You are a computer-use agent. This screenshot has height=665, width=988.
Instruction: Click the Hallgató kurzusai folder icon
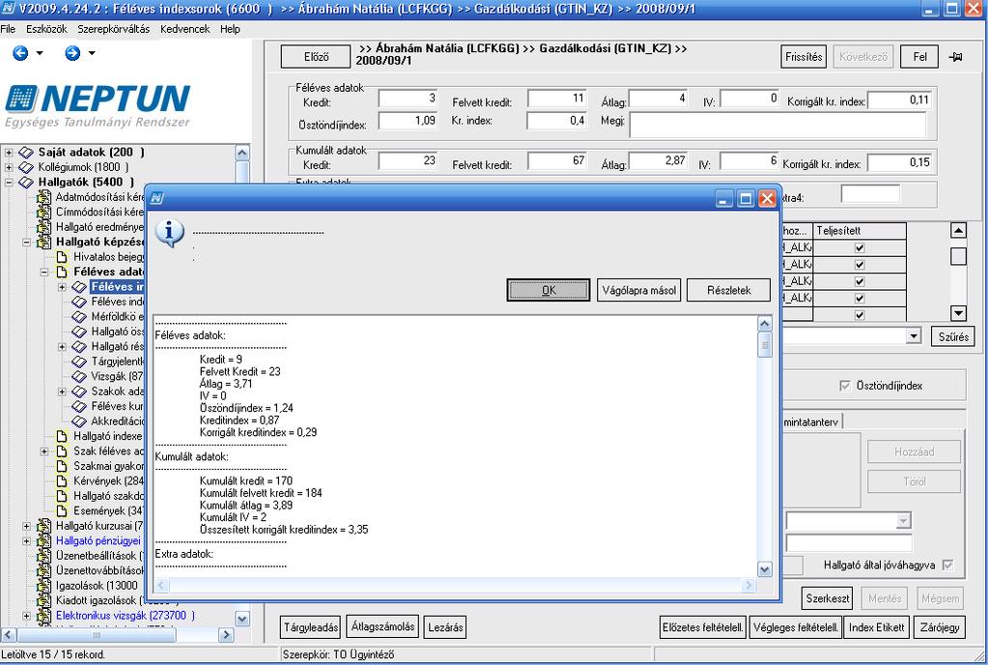[43, 527]
